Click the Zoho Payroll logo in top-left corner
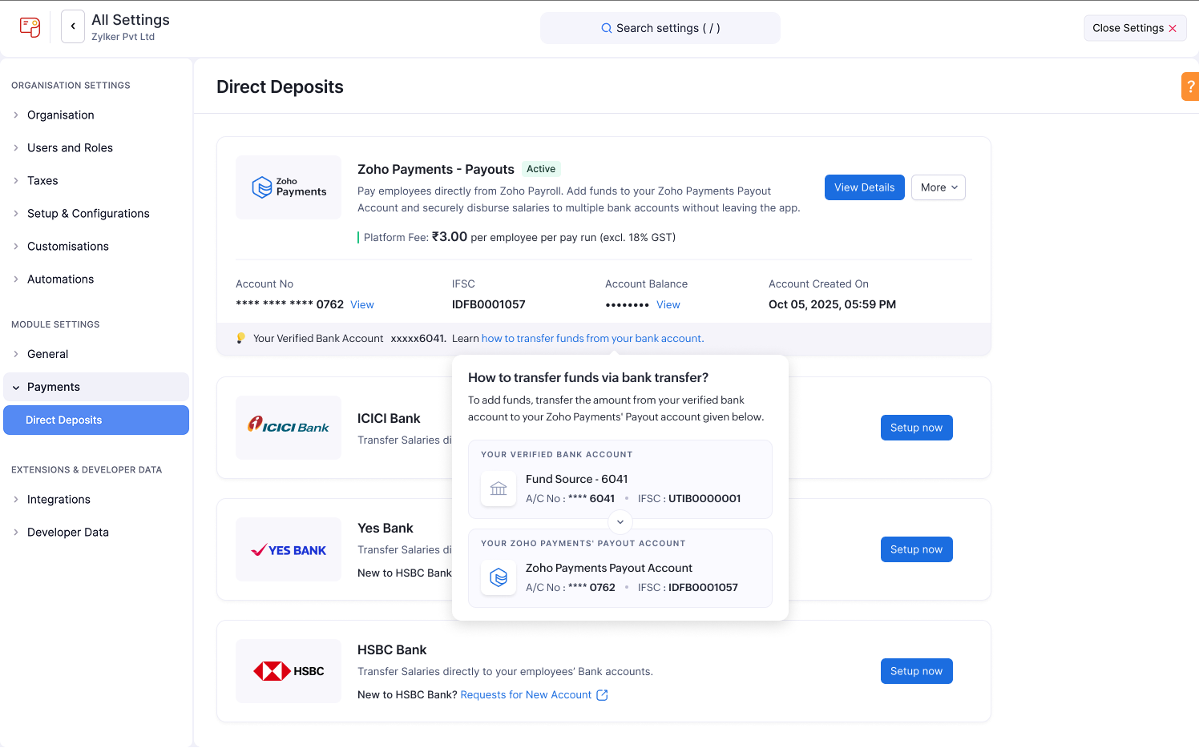The width and height of the screenshot is (1199, 748). [x=30, y=26]
